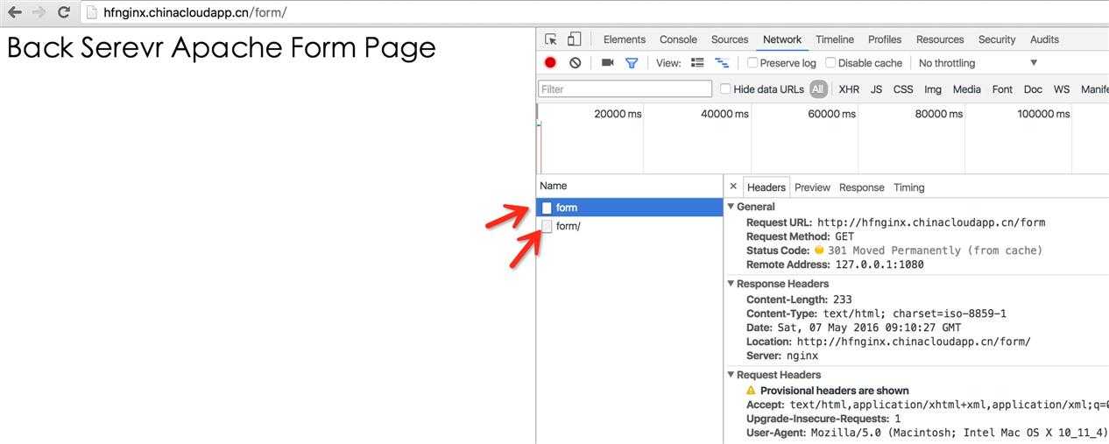Click the page icon in the address bar
Screen dimensions: 1109x444
click(92, 12)
